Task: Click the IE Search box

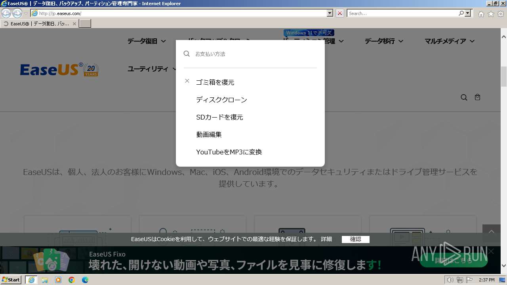Action: (402, 13)
